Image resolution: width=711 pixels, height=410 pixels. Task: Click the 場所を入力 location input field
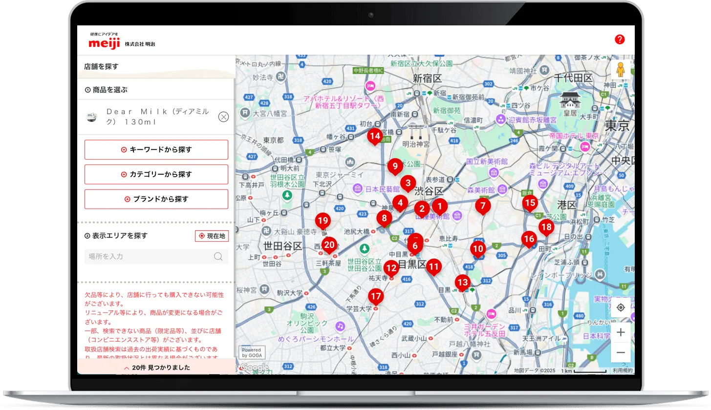[x=149, y=257]
